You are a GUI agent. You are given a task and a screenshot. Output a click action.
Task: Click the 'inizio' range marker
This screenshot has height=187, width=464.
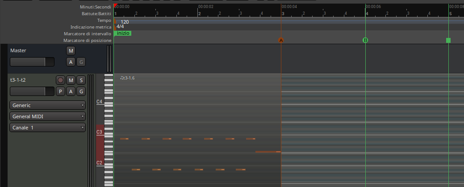point(123,33)
